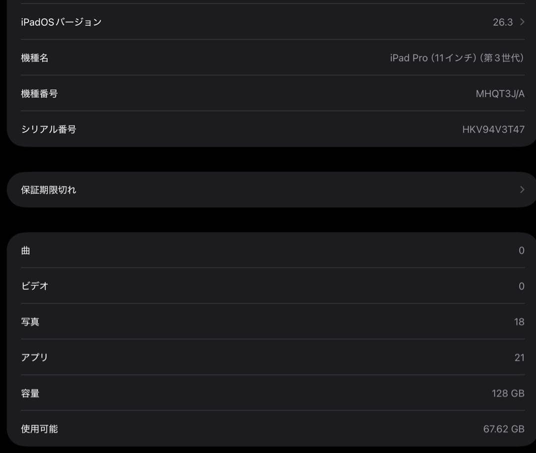Tap the iPad Pro model name text

tap(457, 58)
